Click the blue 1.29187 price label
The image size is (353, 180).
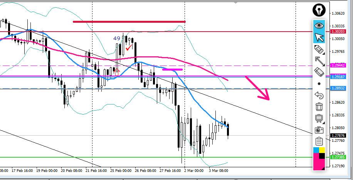coord(338,77)
